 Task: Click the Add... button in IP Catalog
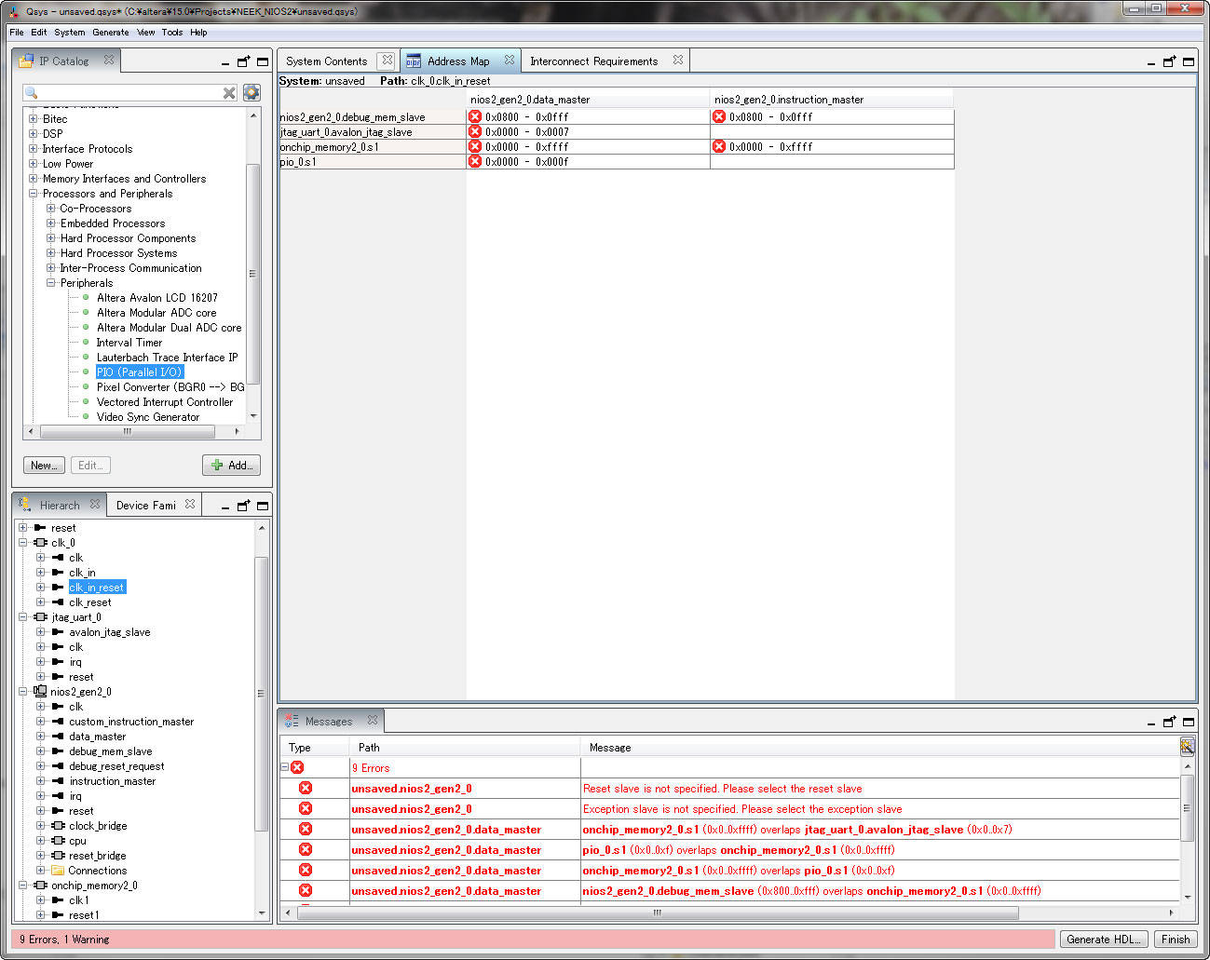click(x=231, y=466)
